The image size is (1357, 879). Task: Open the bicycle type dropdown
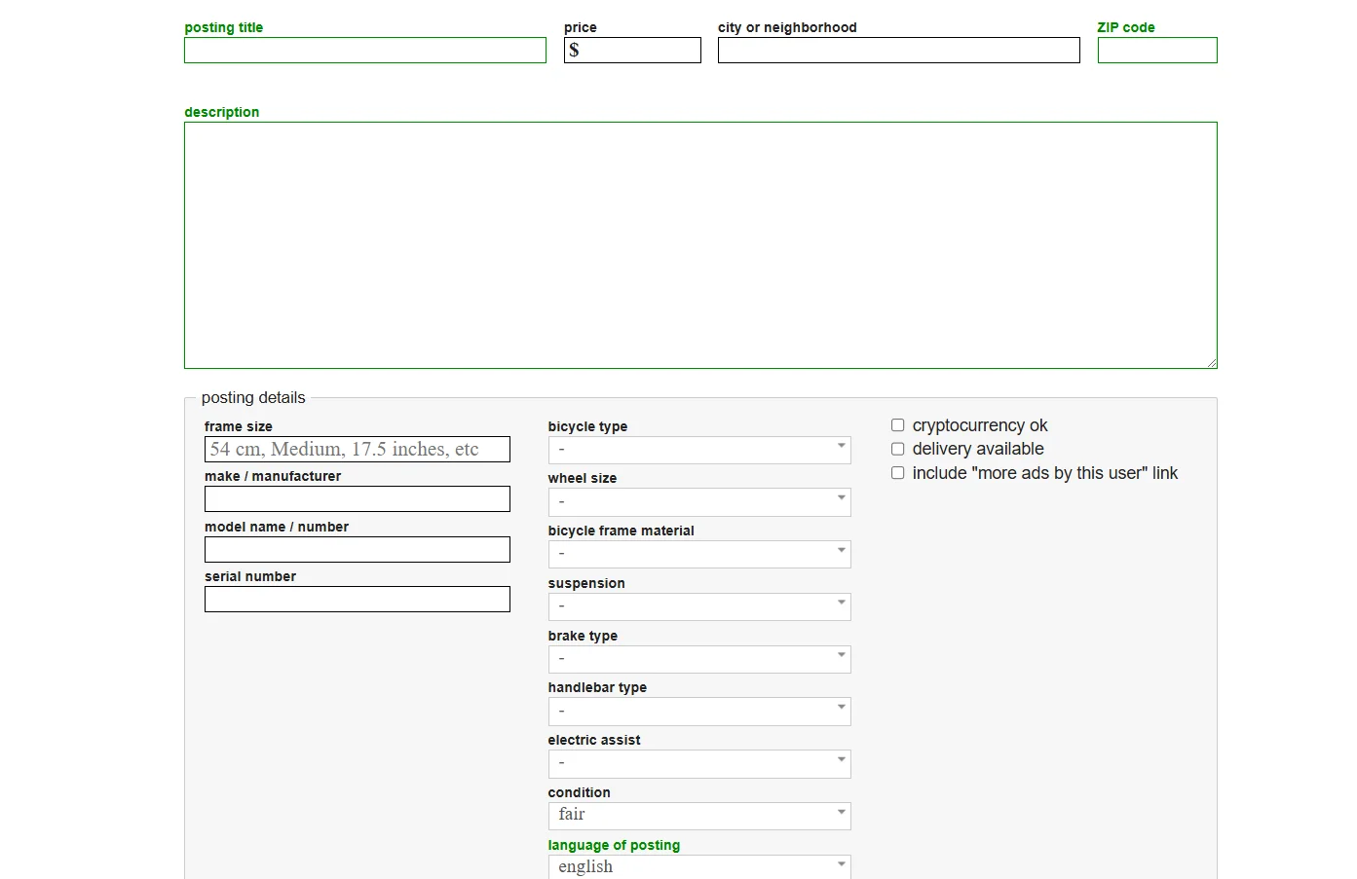[698, 450]
